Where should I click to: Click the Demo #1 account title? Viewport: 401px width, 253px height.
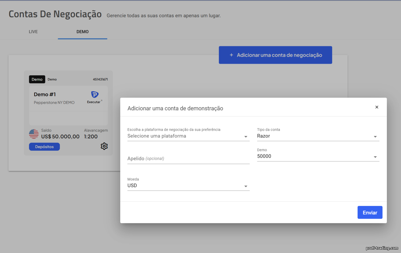click(45, 94)
